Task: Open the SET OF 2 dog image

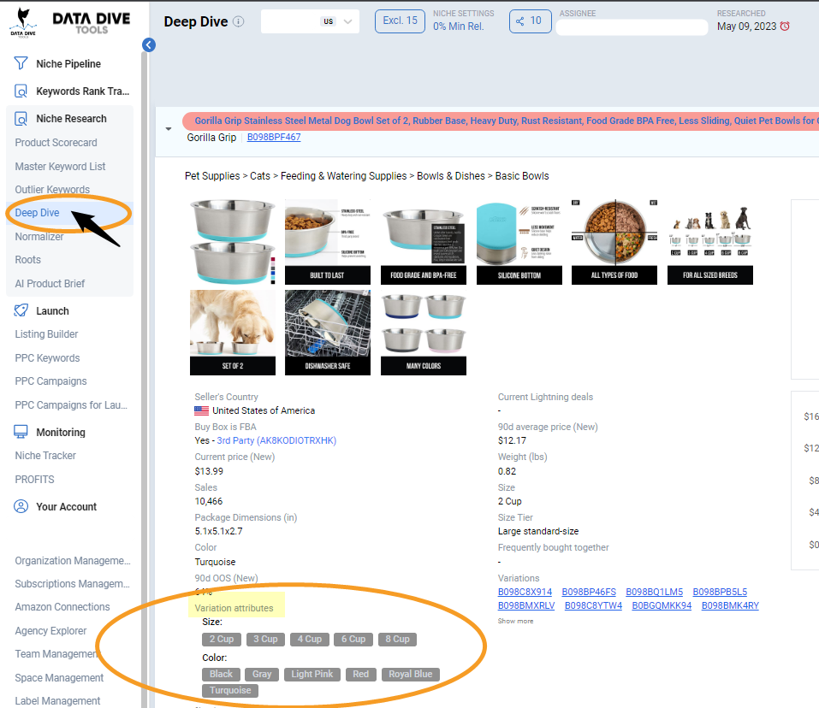Action: tap(233, 333)
